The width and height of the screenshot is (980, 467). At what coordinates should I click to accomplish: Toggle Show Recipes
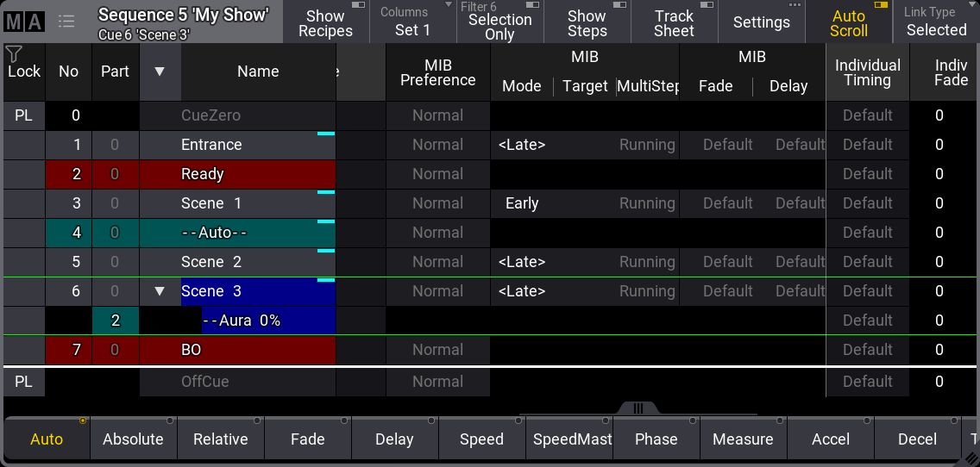point(325,22)
